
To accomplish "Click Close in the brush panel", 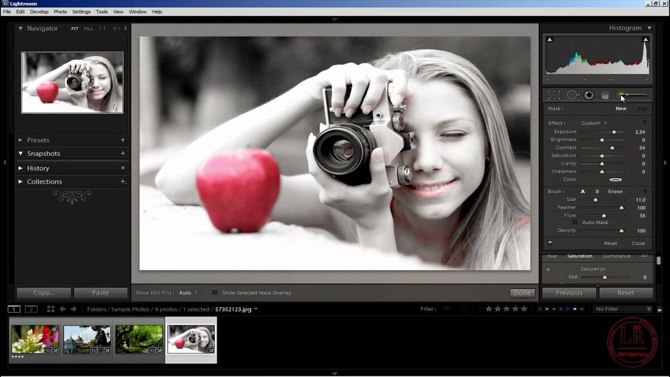I will click(638, 244).
